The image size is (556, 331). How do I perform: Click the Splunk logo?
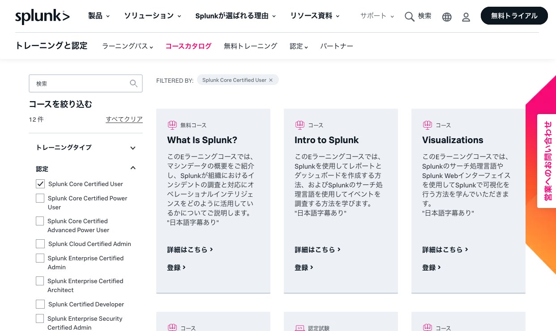pos(43,17)
